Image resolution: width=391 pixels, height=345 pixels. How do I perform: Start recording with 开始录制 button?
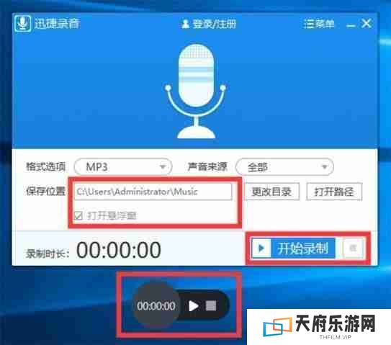(x=294, y=248)
